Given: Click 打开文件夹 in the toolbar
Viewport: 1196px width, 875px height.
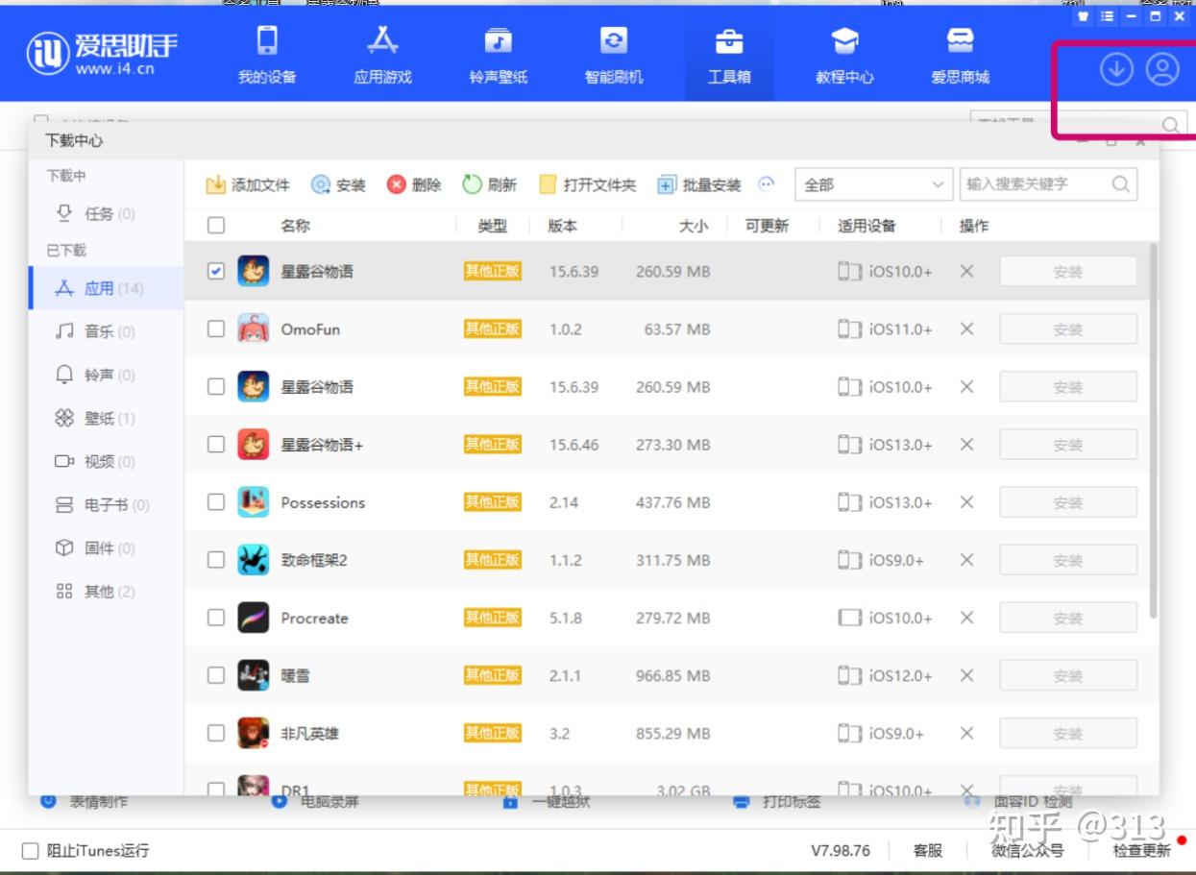Looking at the screenshot, I should (x=588, y=184).
